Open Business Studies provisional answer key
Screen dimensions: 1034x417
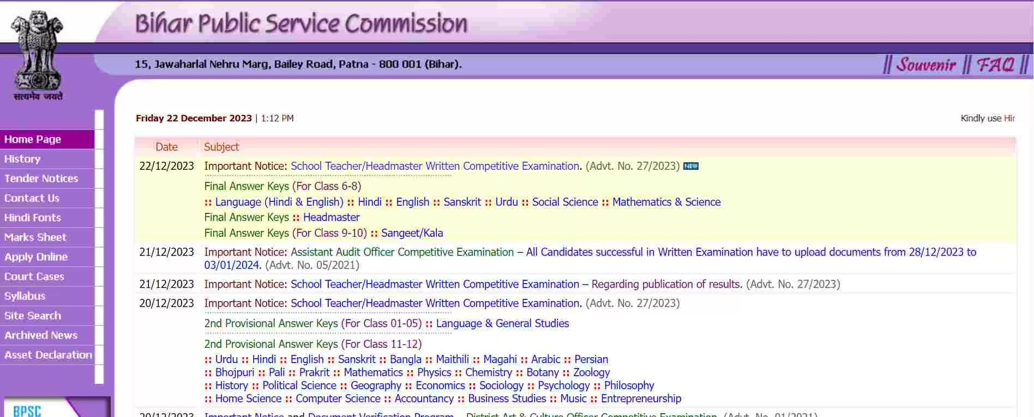coord(507,398)
